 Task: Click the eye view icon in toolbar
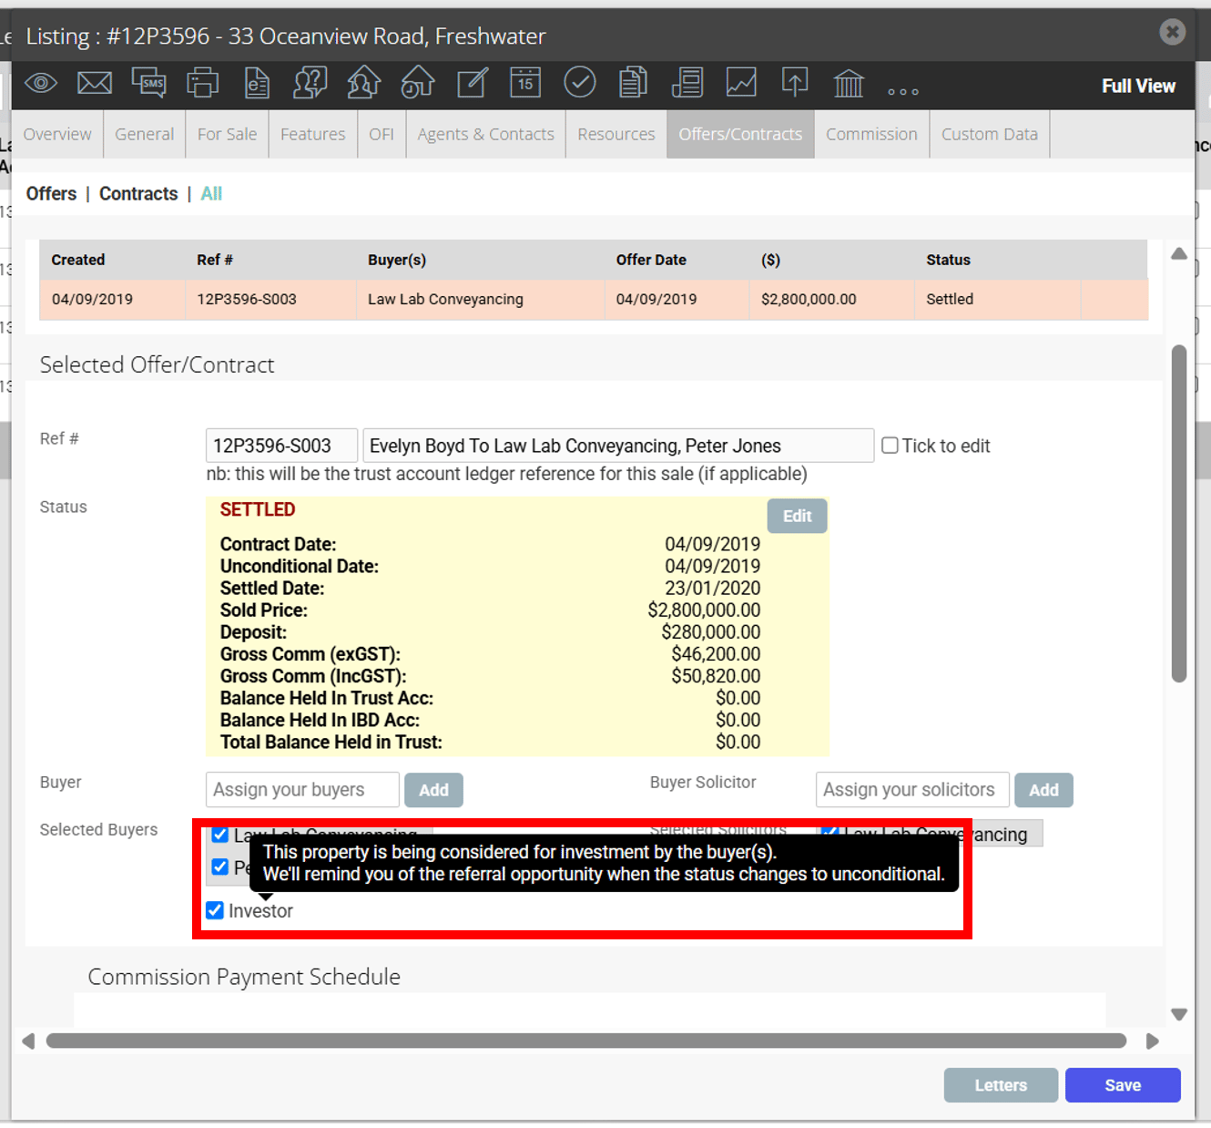[41, 84]
